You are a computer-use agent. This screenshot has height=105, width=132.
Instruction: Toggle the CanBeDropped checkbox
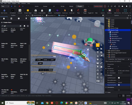[119, 78]
